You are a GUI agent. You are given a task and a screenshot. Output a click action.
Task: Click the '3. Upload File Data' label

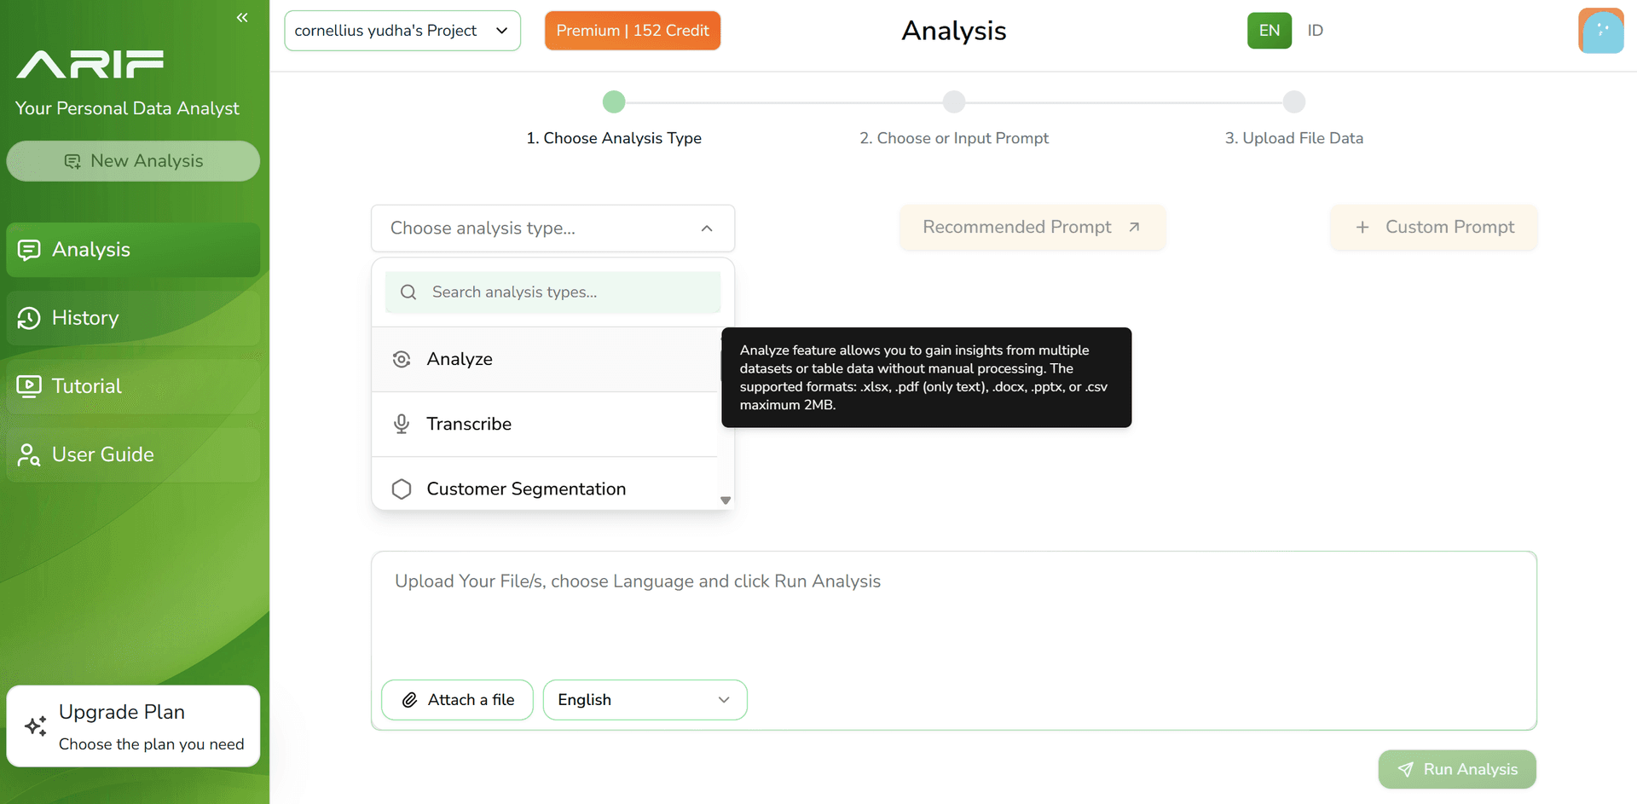[1294, 138]
